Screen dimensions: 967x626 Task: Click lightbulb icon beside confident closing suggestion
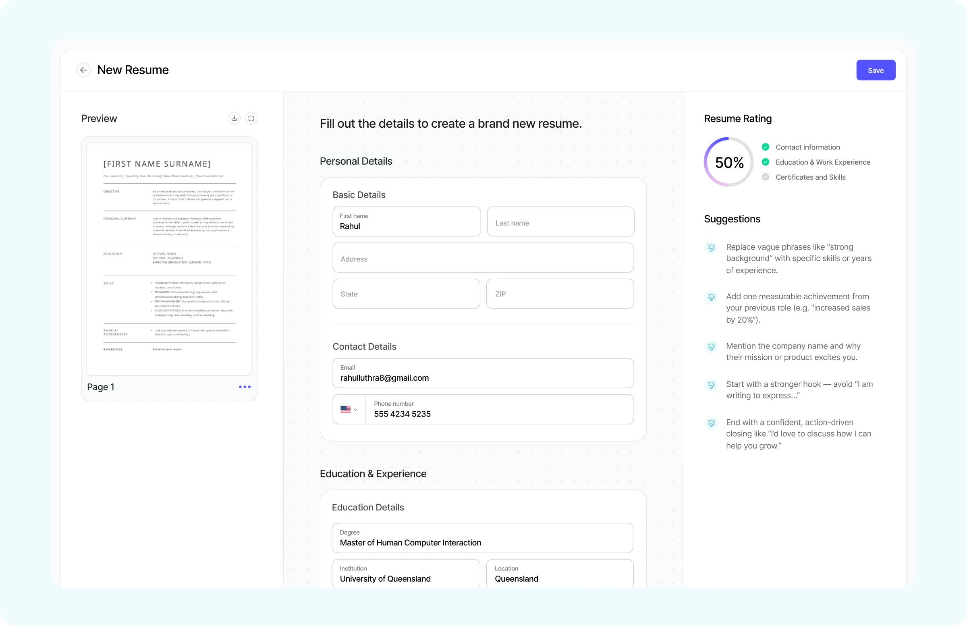(711, 423)
